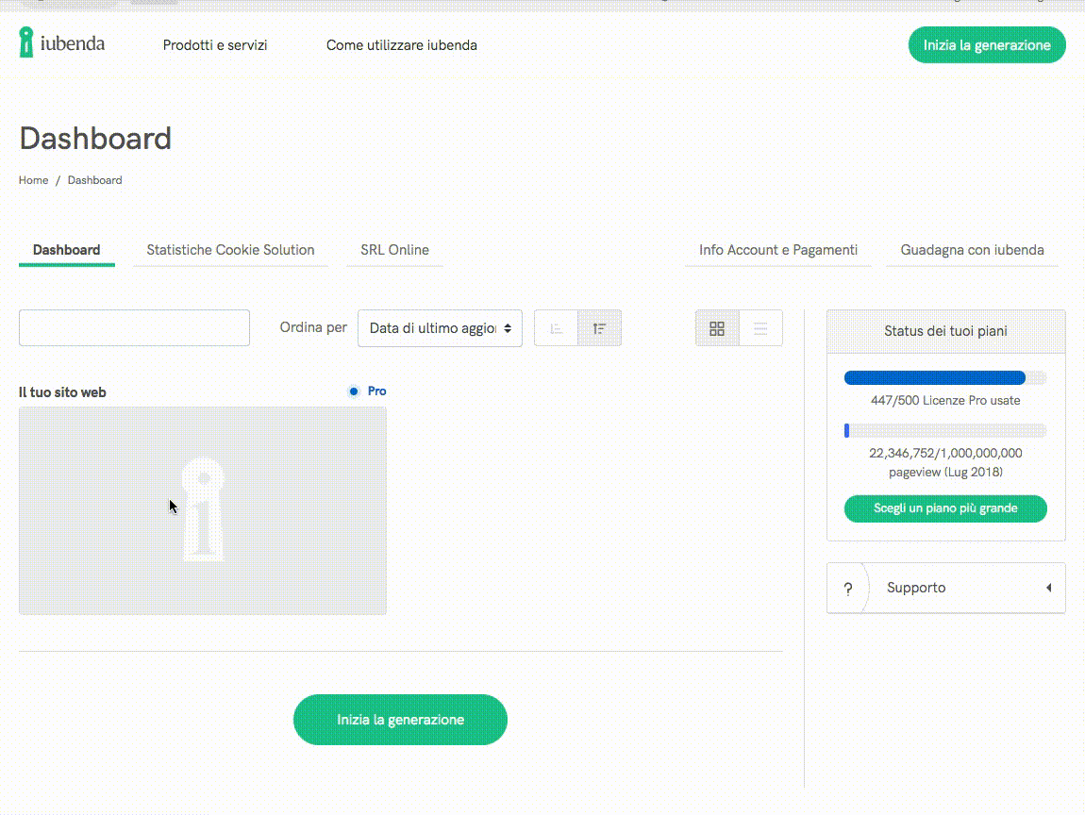Open the SRL Online tab

pos(394,250)
